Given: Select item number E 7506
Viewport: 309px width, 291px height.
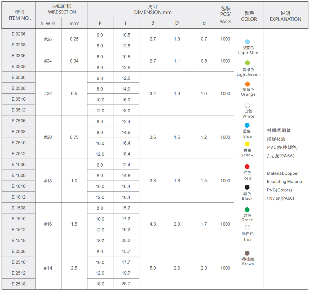Looking at the screenshot, I should coord(19,121).
